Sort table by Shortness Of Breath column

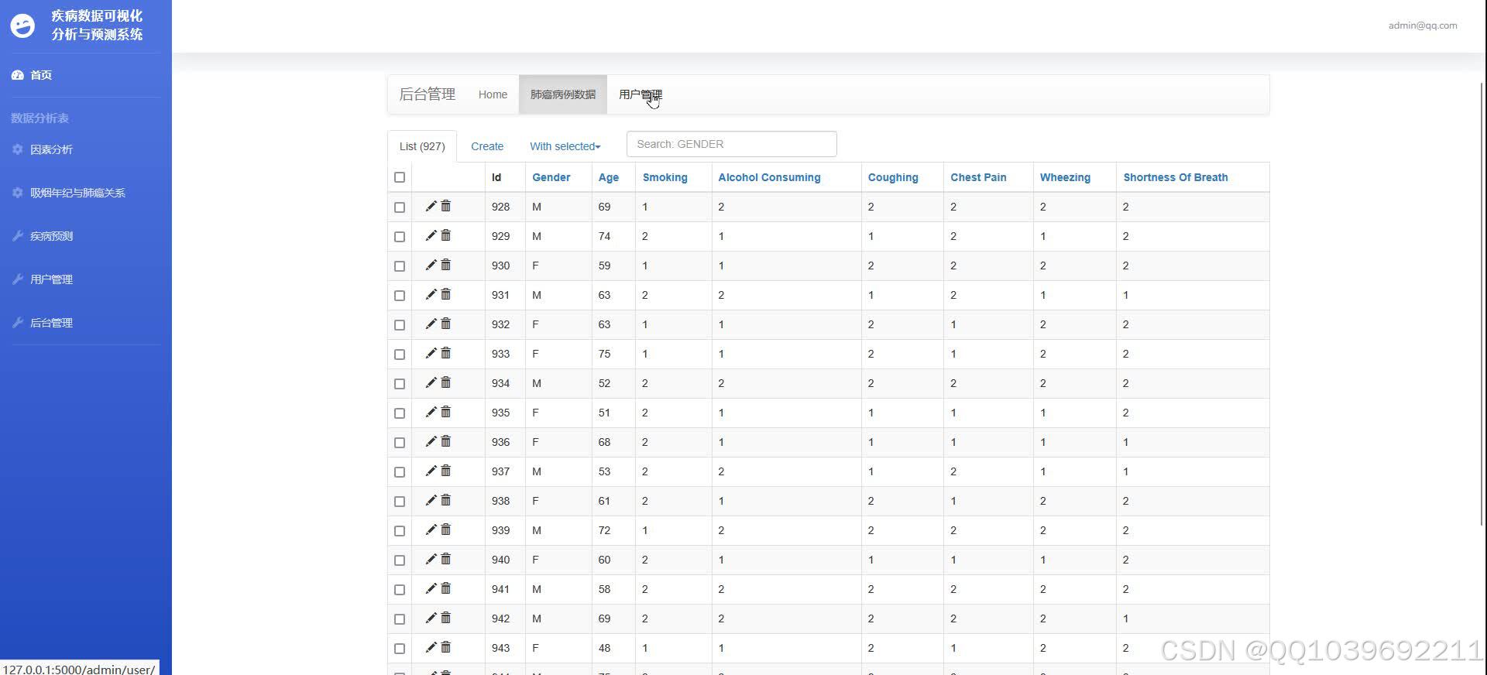[x=1176, y=177]
